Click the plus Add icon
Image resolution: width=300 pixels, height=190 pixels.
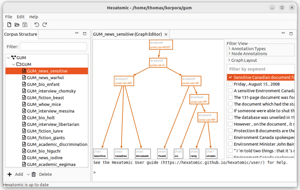(x=10, y=174)
